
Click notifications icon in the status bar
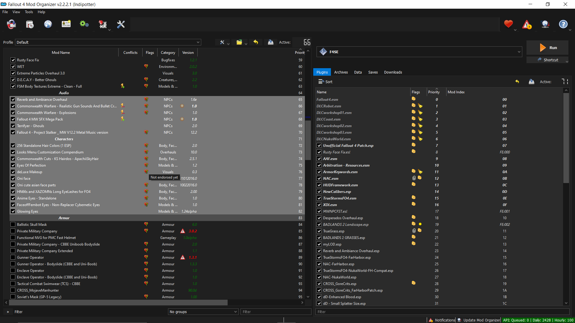[x=431, y=320]
